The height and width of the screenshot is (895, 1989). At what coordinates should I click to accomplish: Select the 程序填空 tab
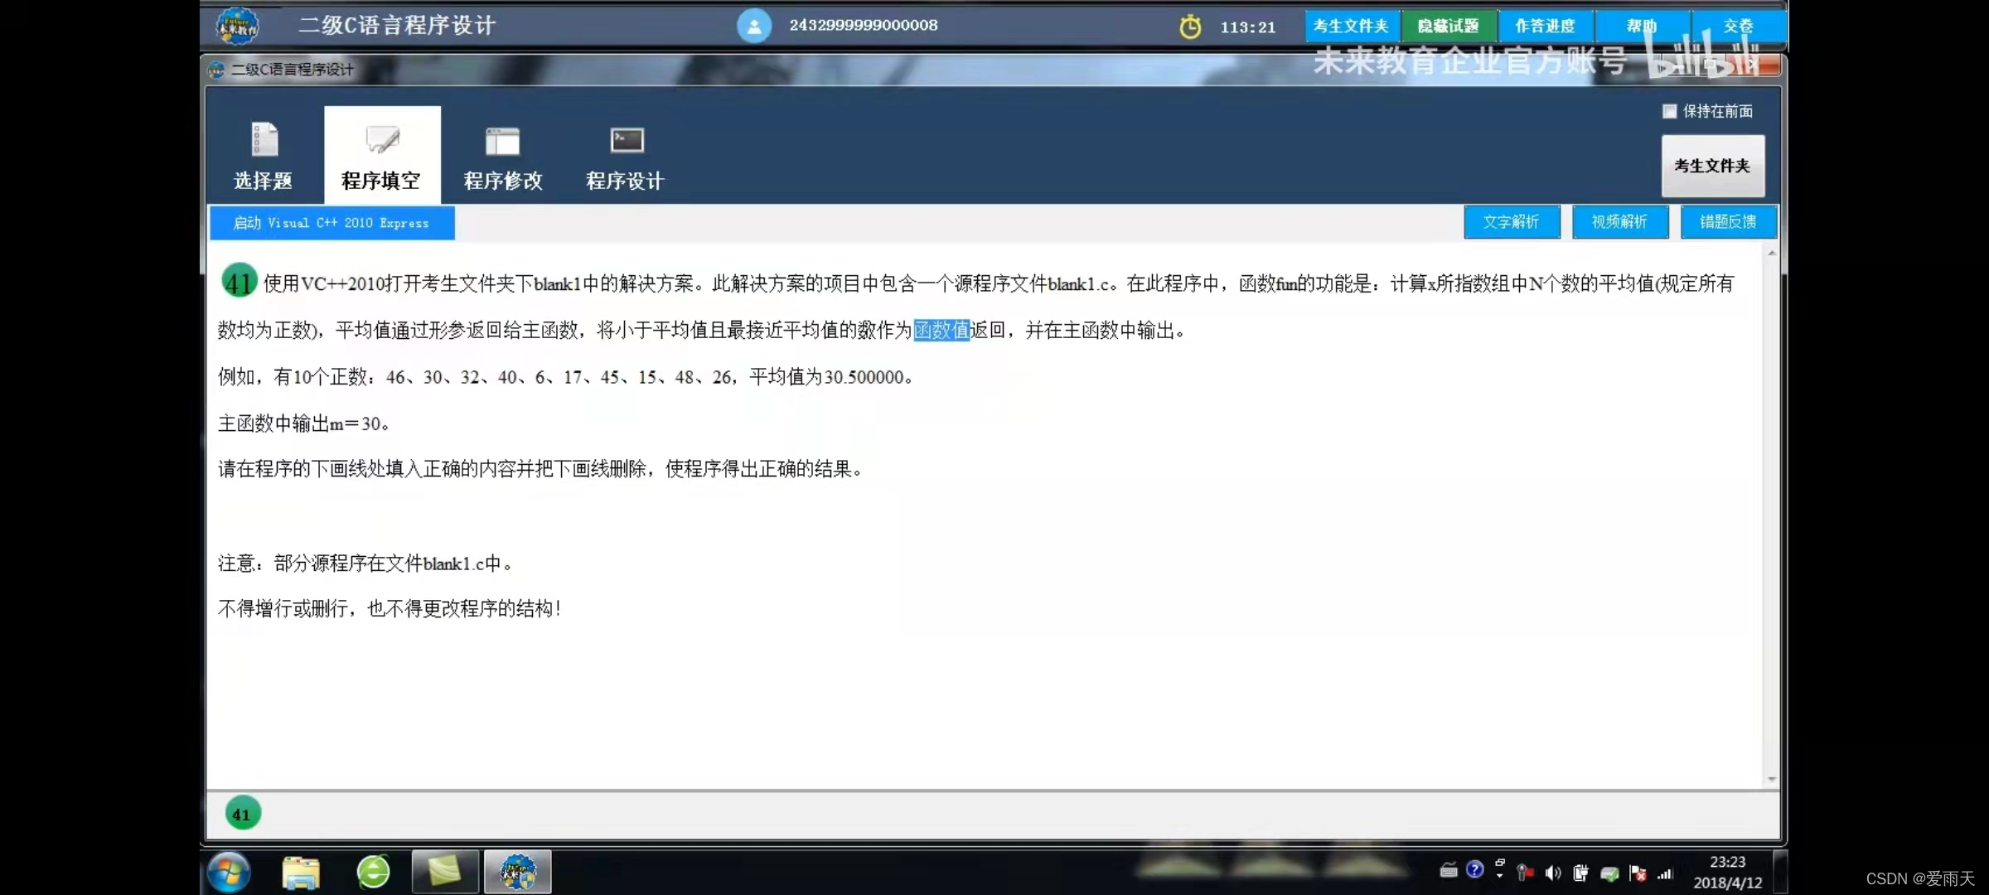pos(382,156)
